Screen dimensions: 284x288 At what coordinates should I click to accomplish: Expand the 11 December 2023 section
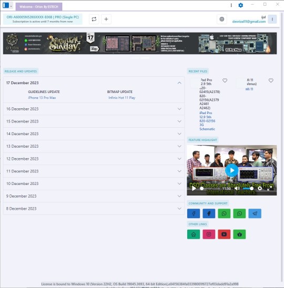click(x=94, y=171)
